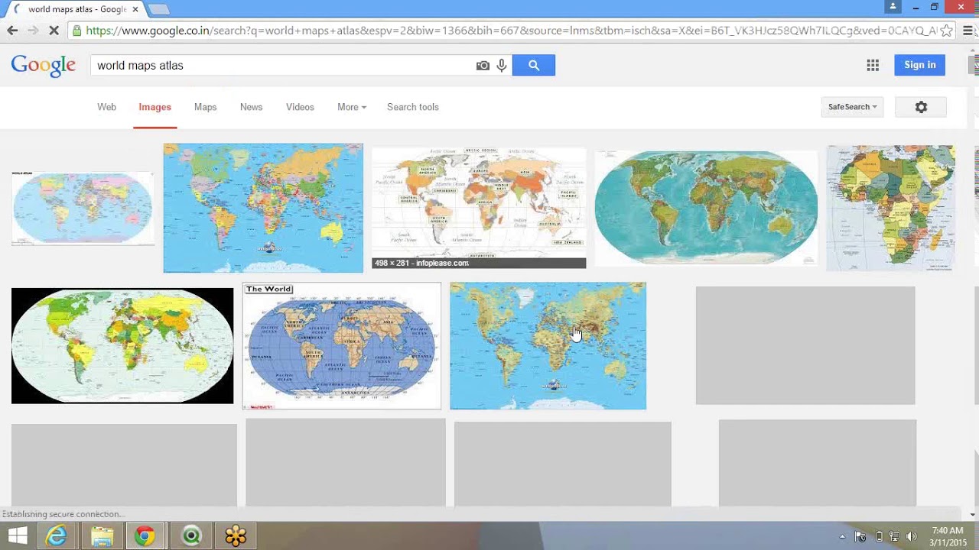Switch to the Videos tab
979x550 pixels.
(x=300, y=107)
